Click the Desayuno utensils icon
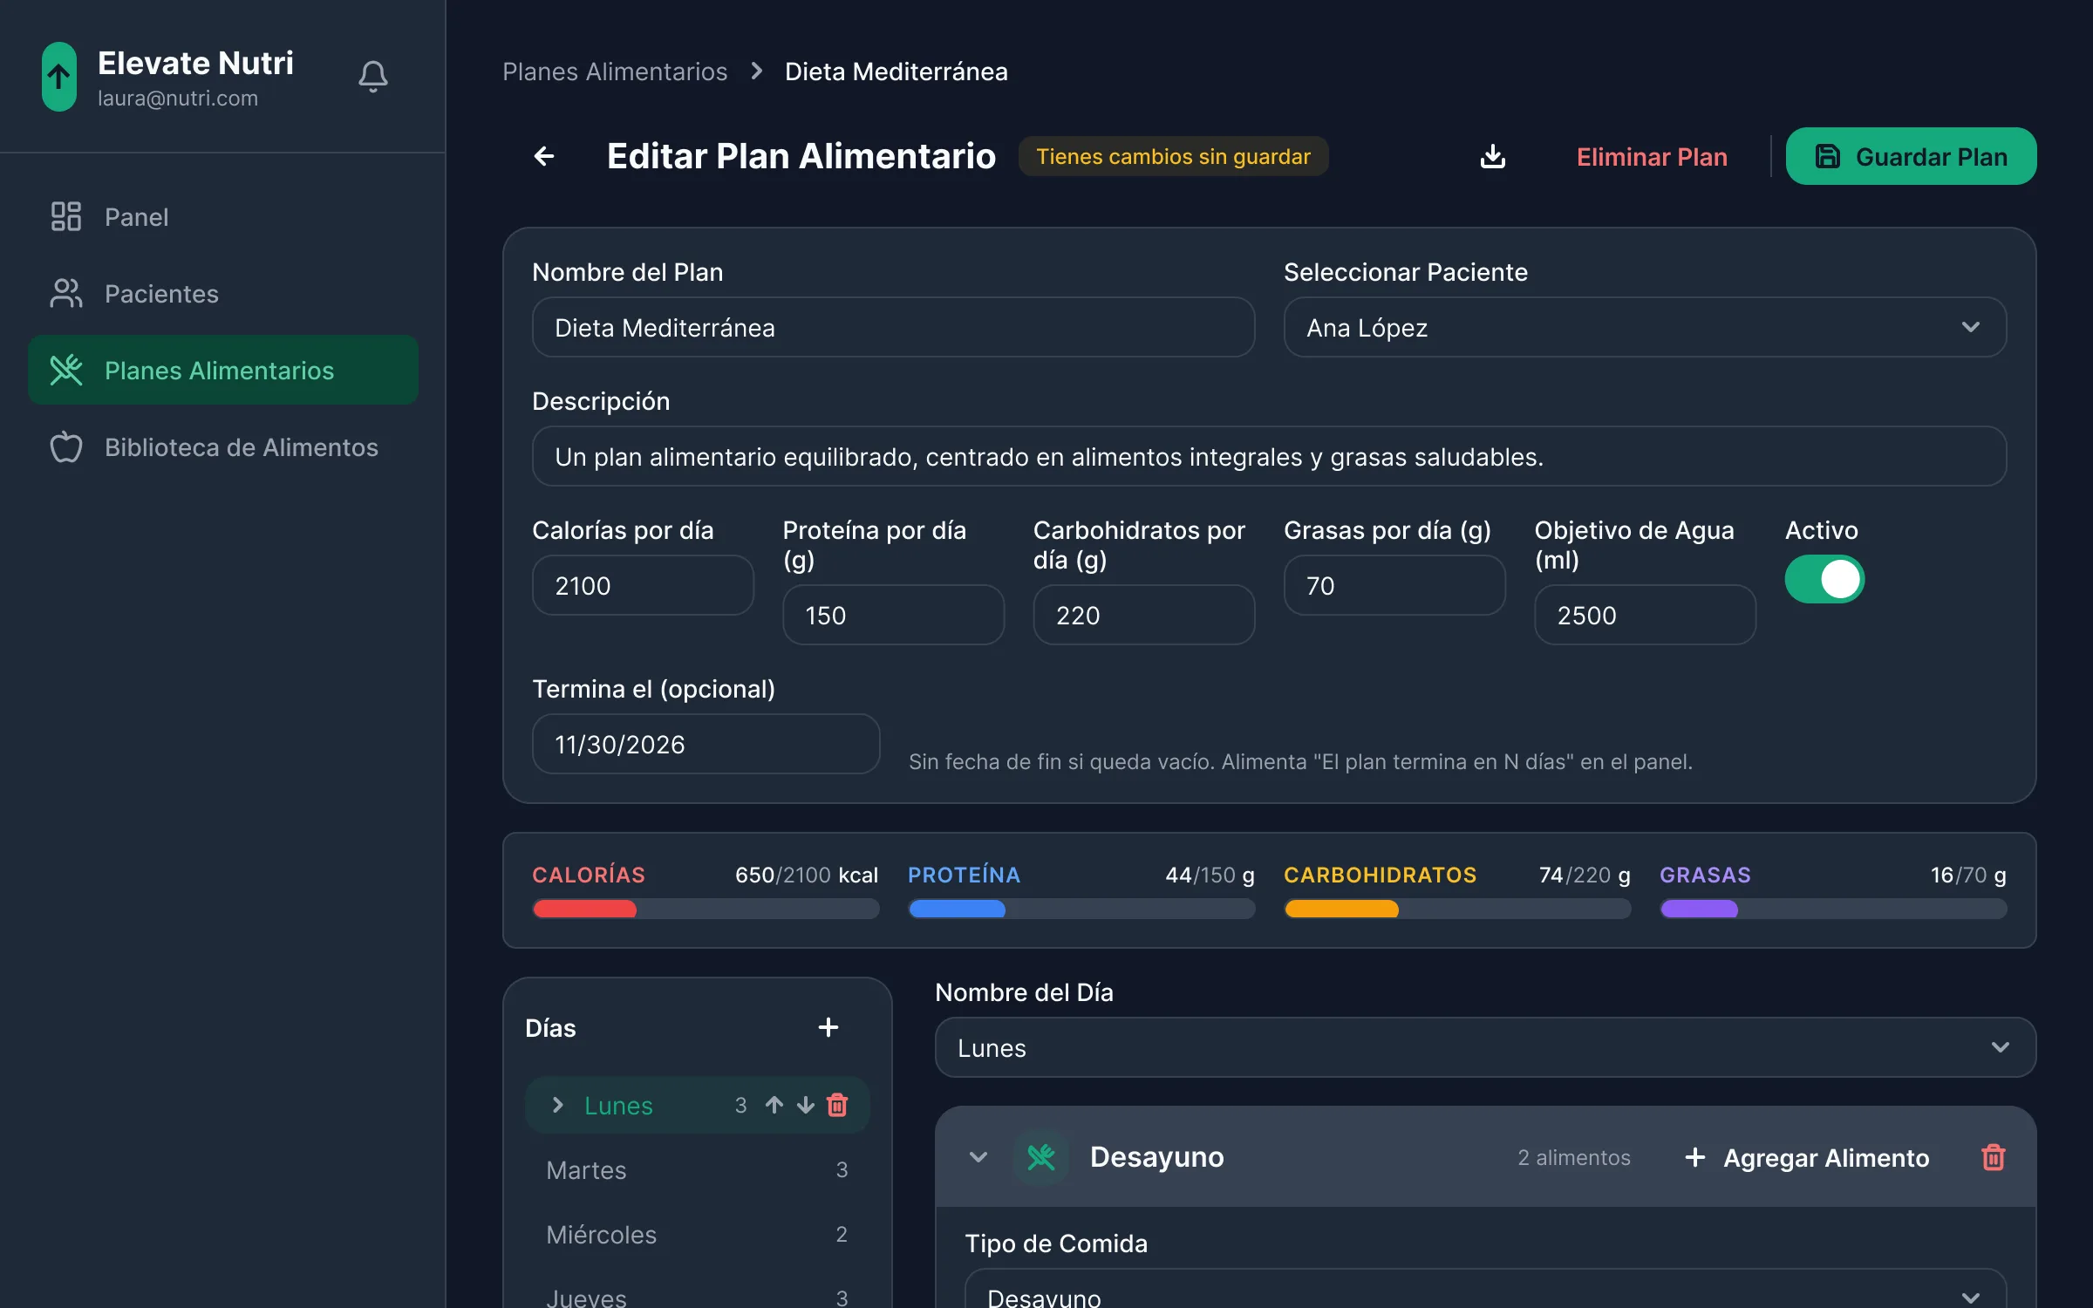 pyautogui.click(x=1041, y=1157)
